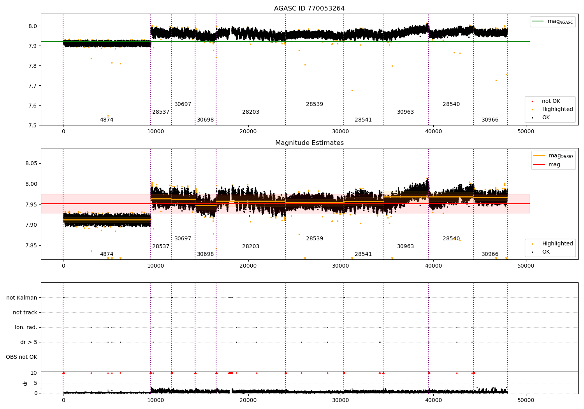Viewport: 584px width, 409px height.
Task: Click OBSID label 30963 in the top plot
Action: [405, 112]
